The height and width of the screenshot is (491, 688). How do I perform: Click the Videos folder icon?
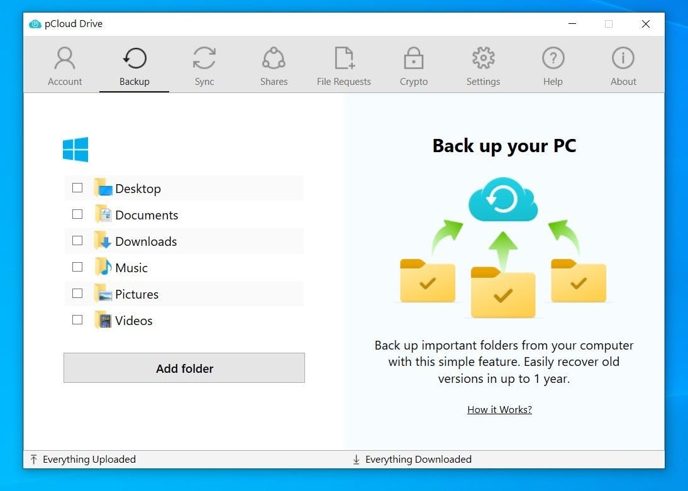click(103, 319)
